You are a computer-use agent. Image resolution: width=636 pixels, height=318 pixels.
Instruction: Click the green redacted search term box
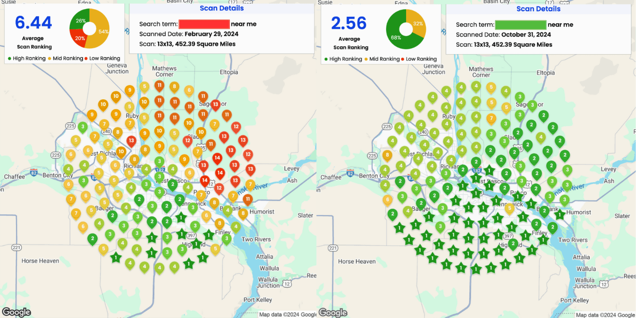coord(520,25)
